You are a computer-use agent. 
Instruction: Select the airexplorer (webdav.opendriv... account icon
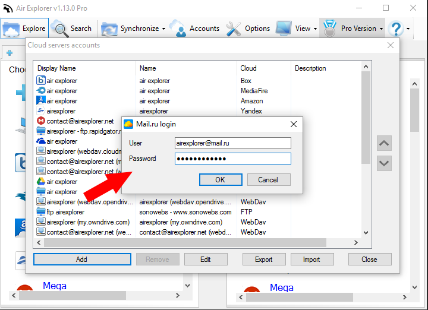tap(40, 201)
